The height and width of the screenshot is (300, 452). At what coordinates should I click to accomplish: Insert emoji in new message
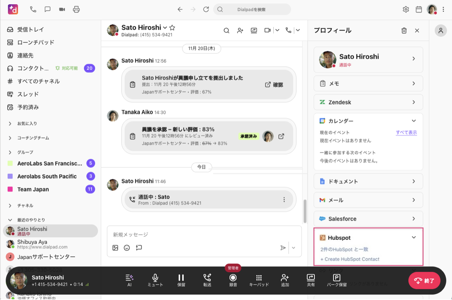click(x=127, y=248)
